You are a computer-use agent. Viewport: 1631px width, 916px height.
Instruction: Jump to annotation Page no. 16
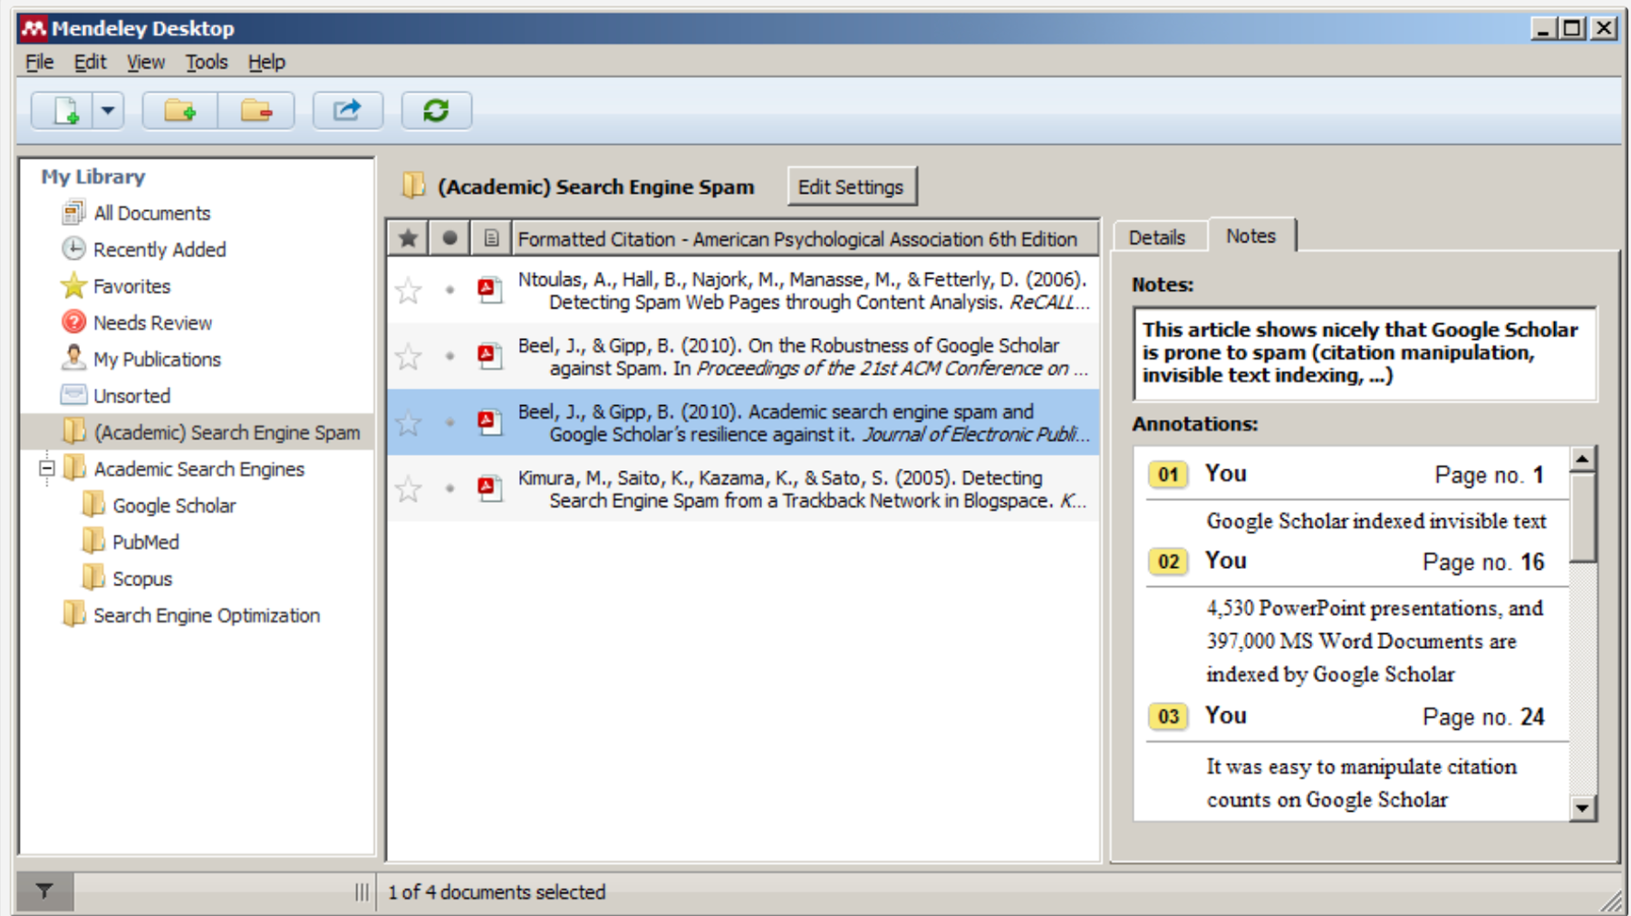1483,562
